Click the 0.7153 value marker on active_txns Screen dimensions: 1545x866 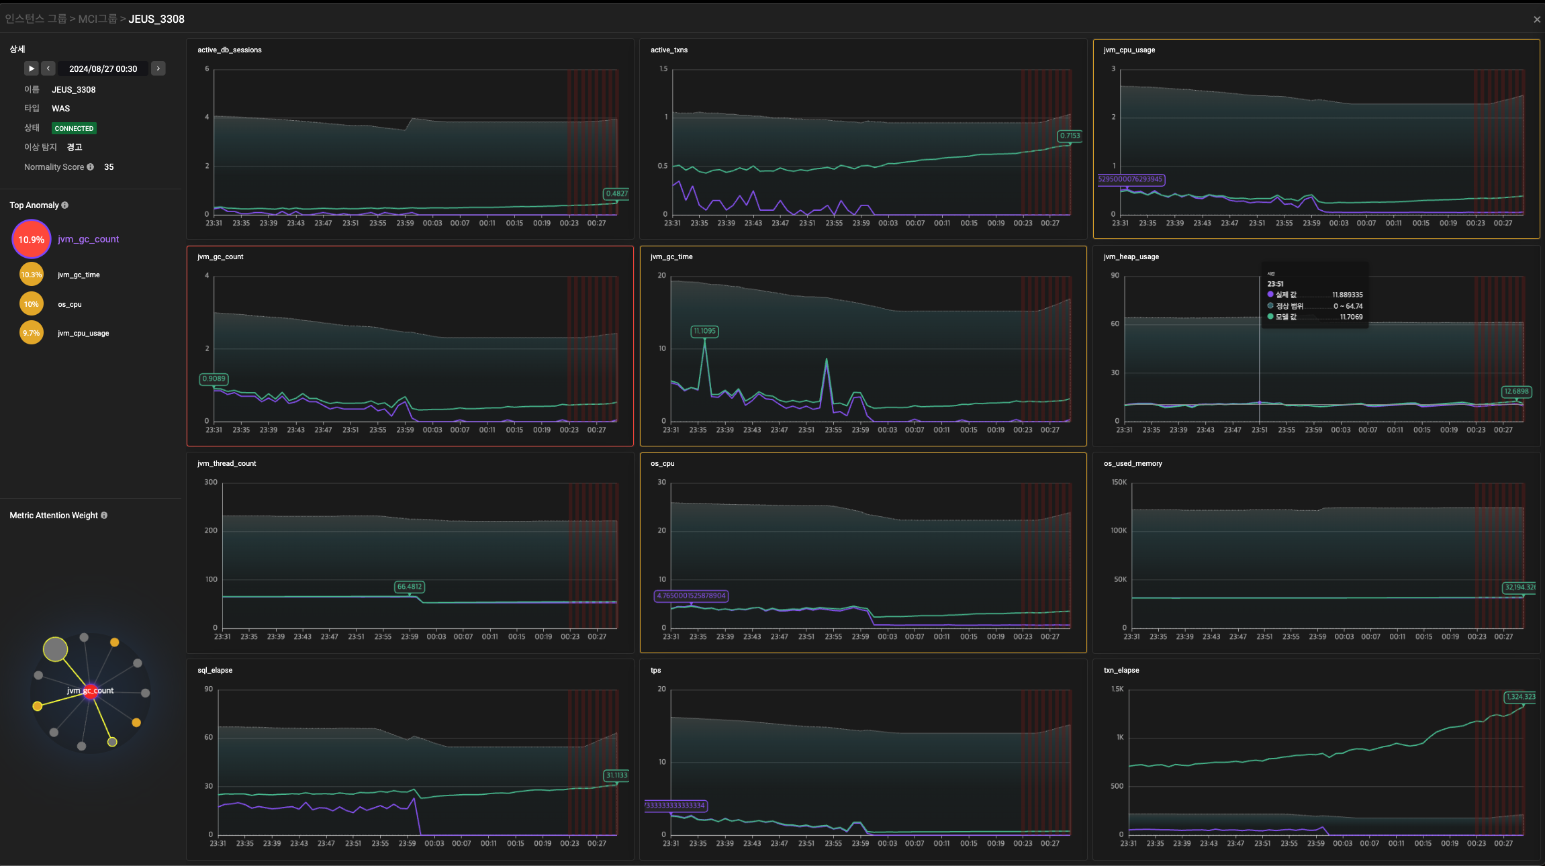coord(1069,136)
